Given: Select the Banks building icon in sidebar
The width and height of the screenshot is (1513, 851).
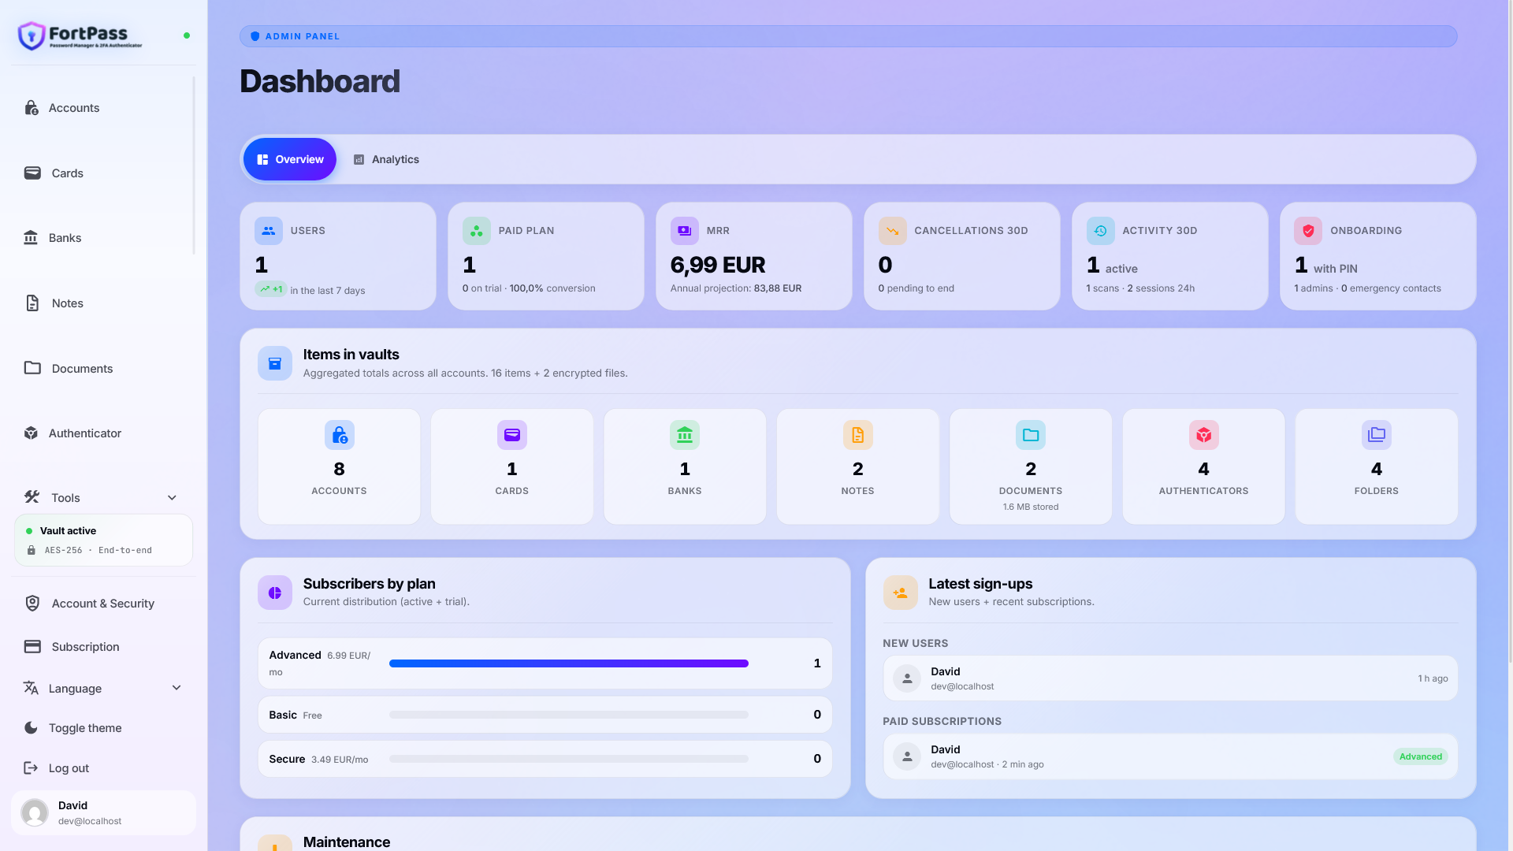Looking at the screenshot, I should point(31,238).
